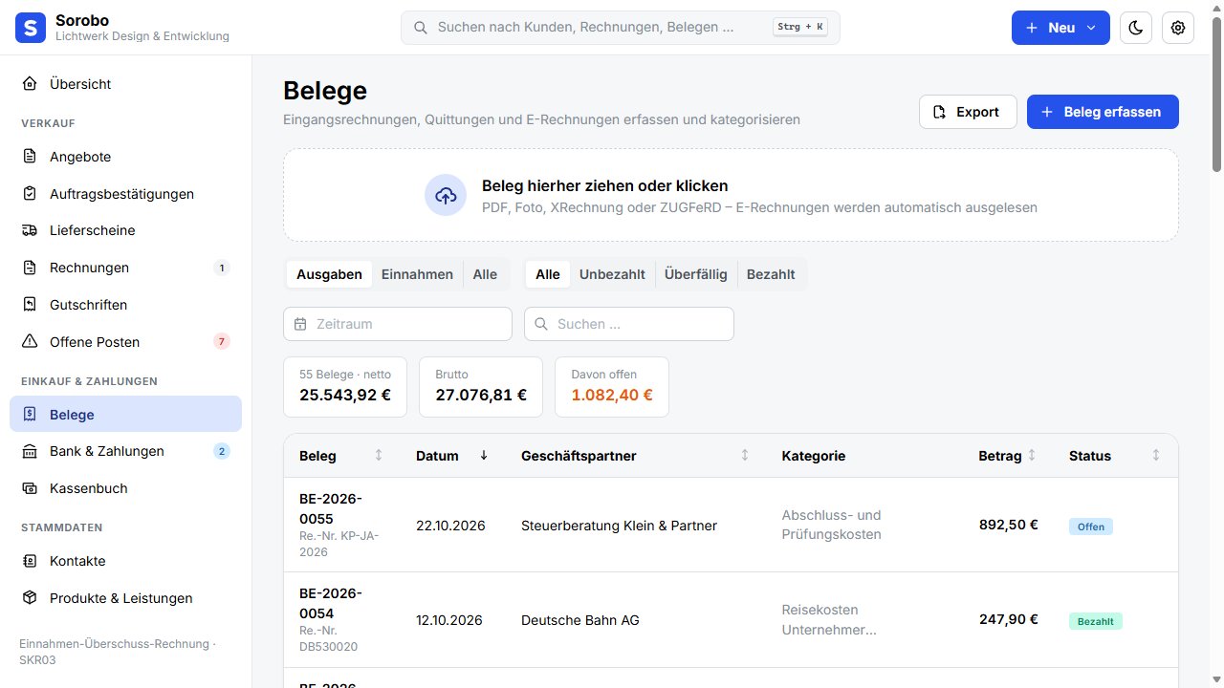Click the Kassenbuch wallet icon

(x=31, y=488)
